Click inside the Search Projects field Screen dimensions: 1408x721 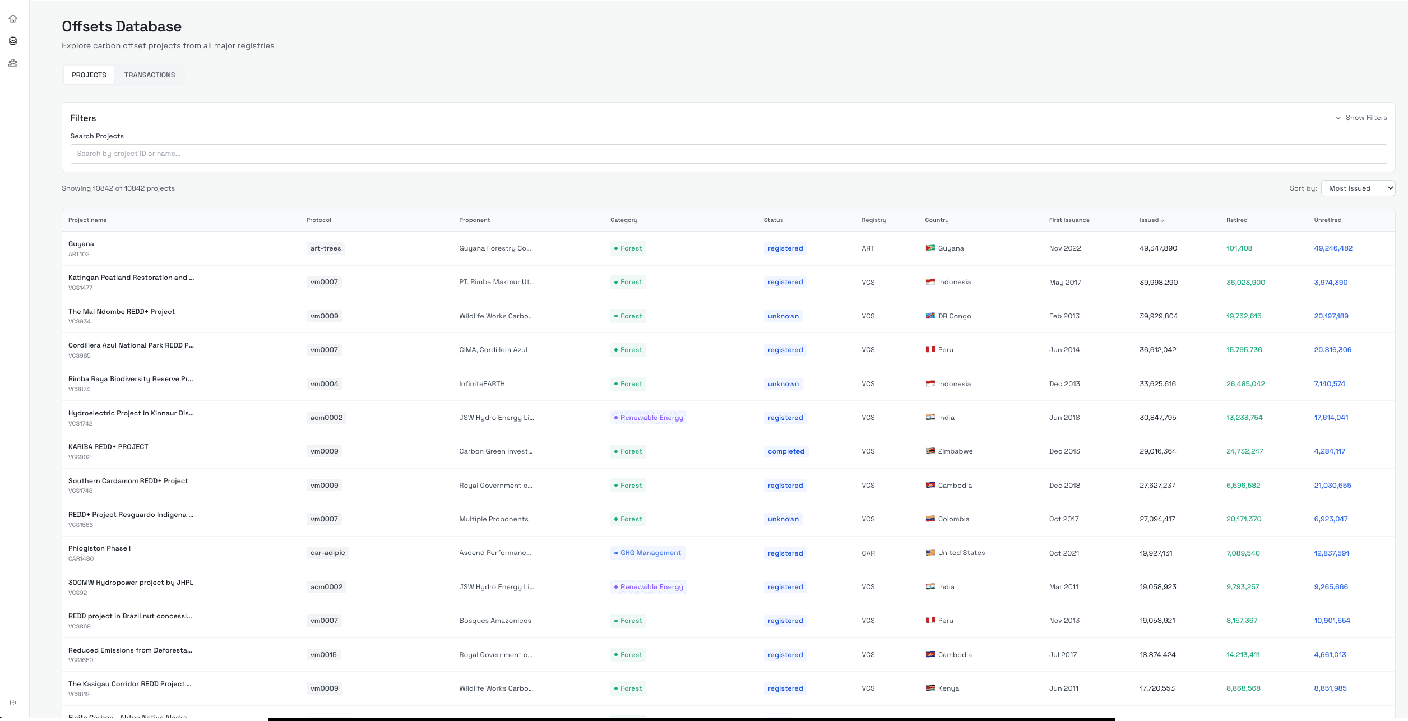pyautogui.click(x=728, y=154)
